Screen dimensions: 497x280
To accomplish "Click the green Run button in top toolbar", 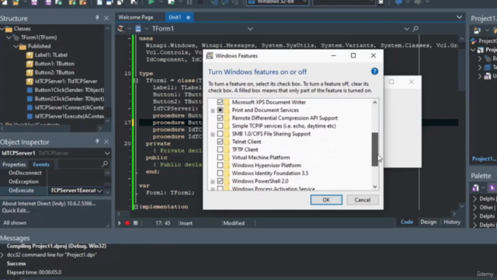I will click(x=151, y=2).
